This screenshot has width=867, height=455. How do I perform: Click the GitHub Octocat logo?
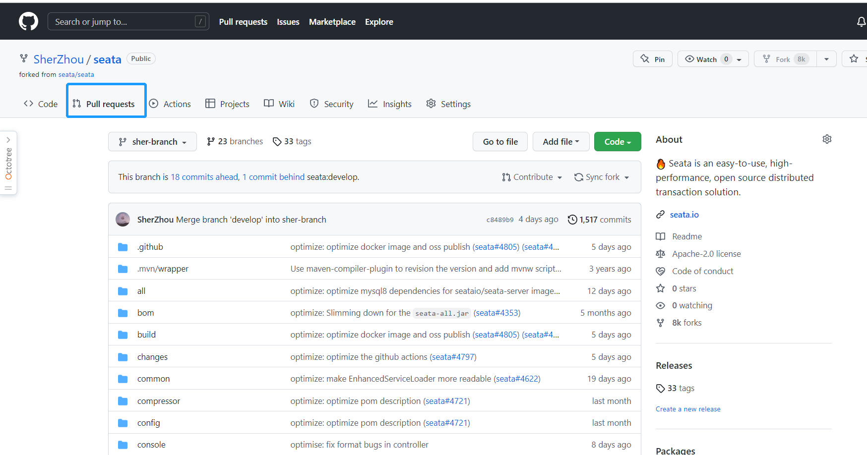(28, 22)
